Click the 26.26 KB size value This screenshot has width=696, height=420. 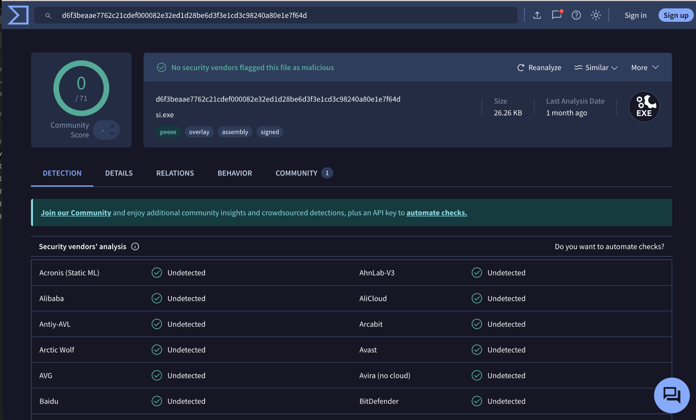[508, 113]
